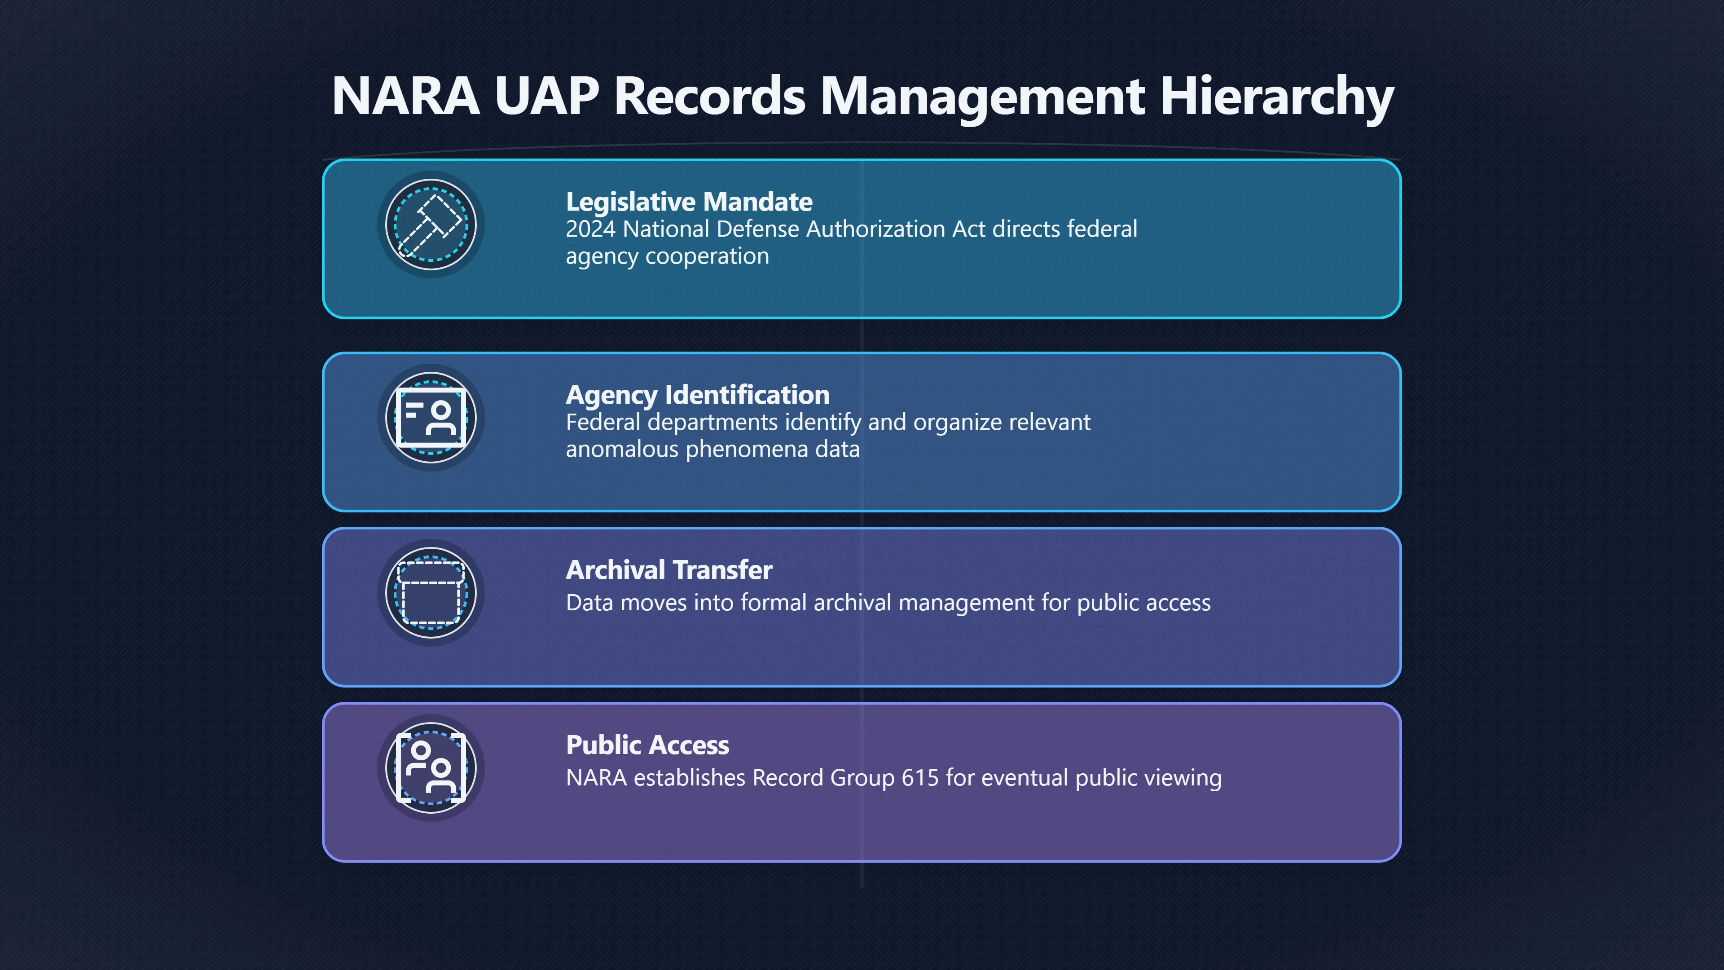The width and height of the screenshot is (1724, 970).
Task: Click the archive box icon for Archival Transfer
Action: [431, 593]
